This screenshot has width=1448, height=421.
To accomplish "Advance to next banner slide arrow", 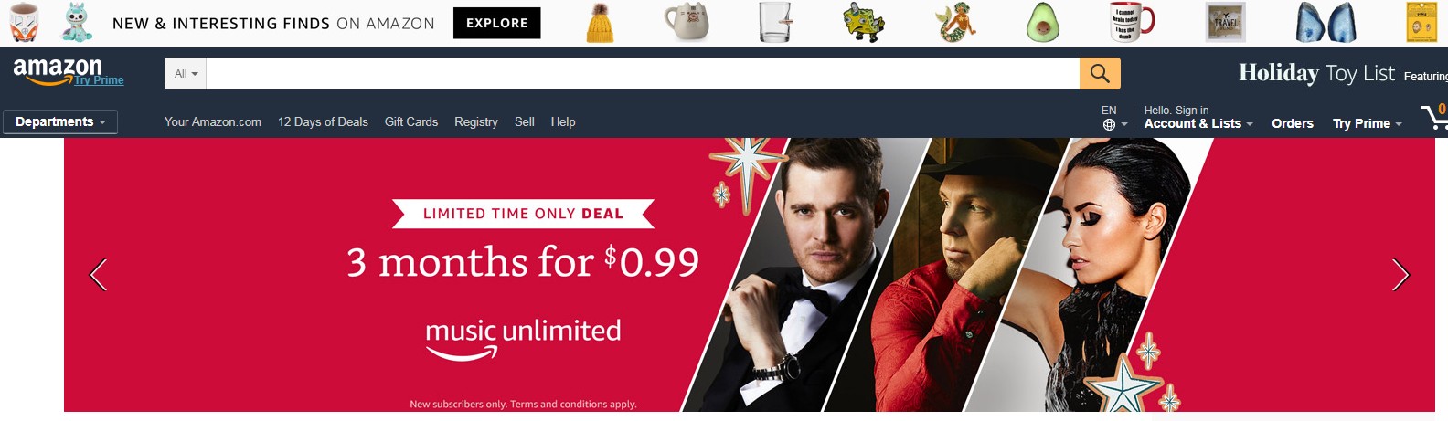I will click(x=1400, y=275).
